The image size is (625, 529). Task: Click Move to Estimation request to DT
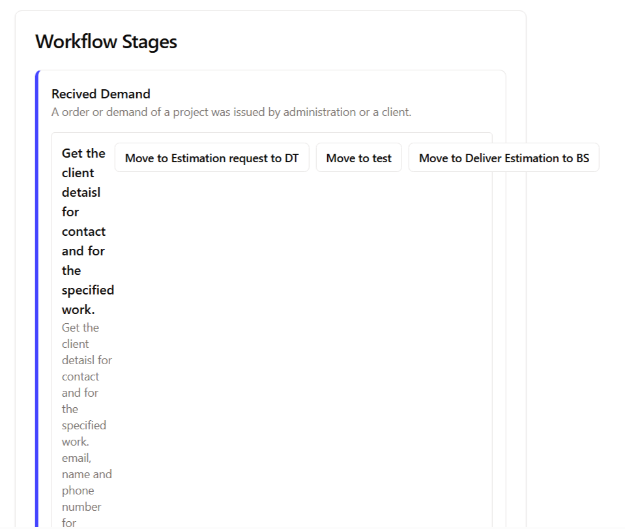[x=212, y=158]
